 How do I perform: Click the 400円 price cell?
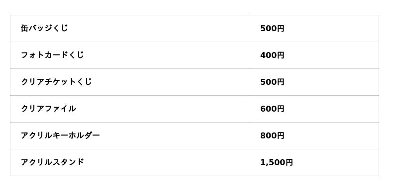pos(314,55)
